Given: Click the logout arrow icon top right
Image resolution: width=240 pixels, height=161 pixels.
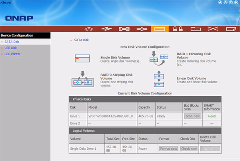Looking at the screenshot, I should pyautogui.click(x=236, y=2).
